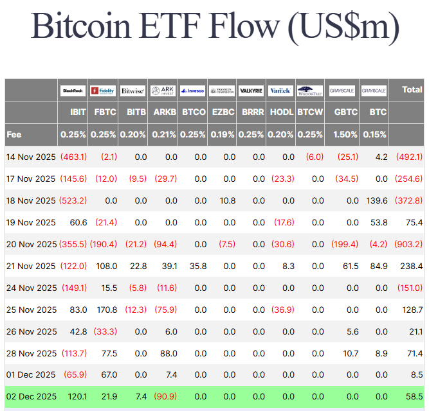429x411 pixels.
Task: Select the 20 Nov 2025 date cell
Action: pos(32,244)
